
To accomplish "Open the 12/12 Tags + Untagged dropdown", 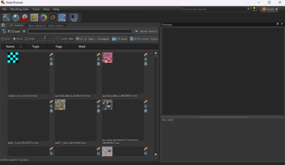I will [93, 39].
